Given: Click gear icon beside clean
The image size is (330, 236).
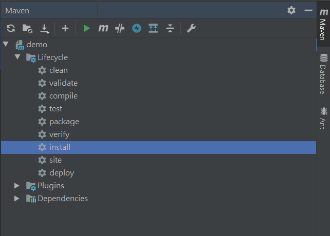Looking at the screenshot, I should (42, 70).
